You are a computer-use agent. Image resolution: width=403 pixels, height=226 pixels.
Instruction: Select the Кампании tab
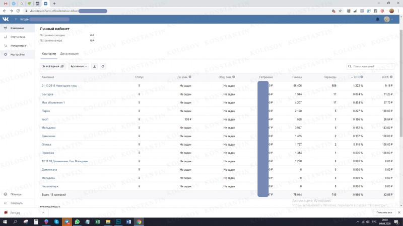tap(49, 54)
